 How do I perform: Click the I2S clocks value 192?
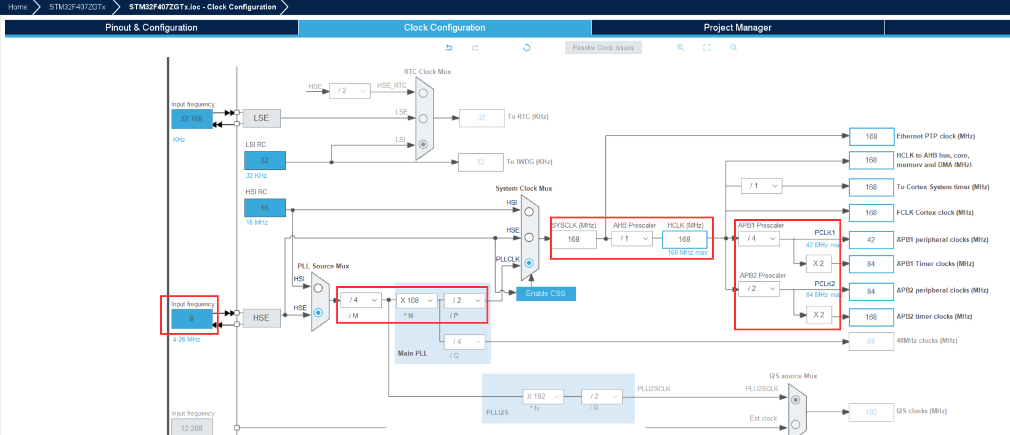(x=871, y=412)
